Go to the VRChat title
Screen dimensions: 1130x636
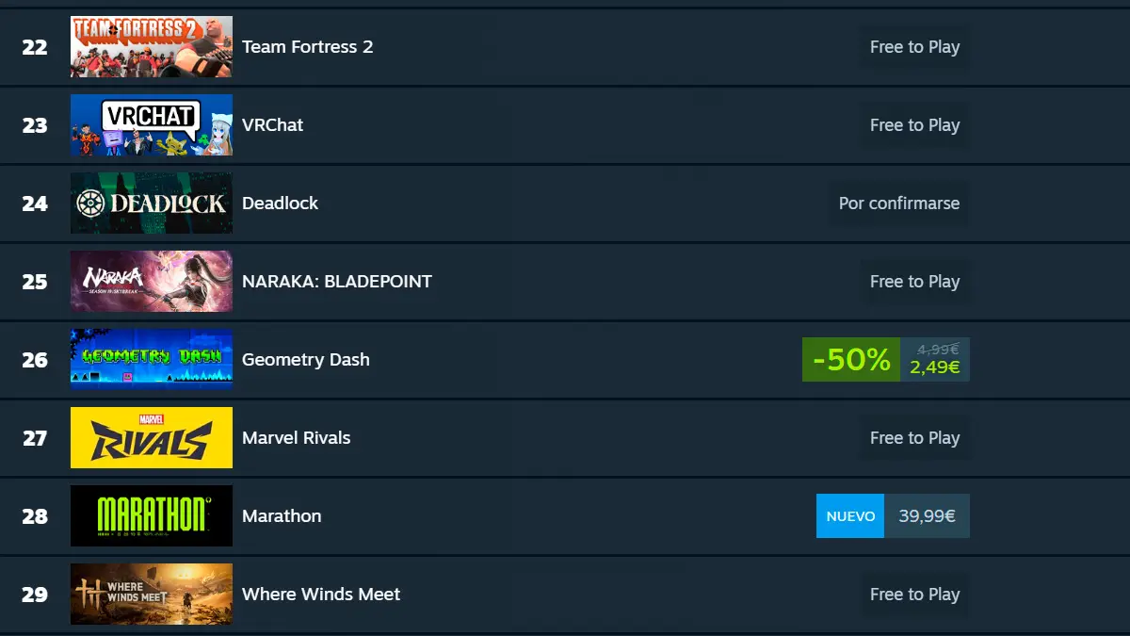click(x=272, y=125)
